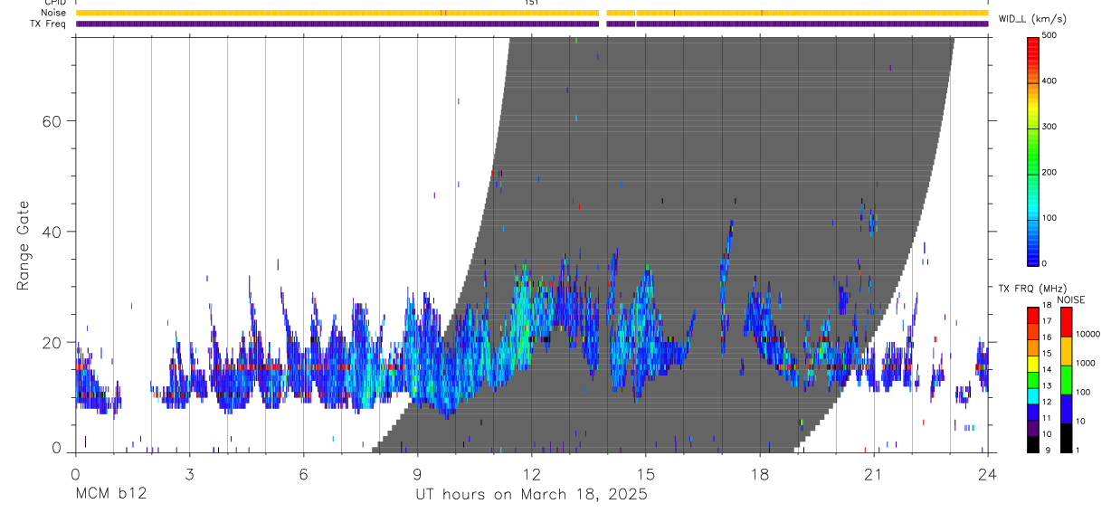1111x513 pixels.
Task: Click the 16 label on the TX FRQ legend
Action: coord(1048,338)
